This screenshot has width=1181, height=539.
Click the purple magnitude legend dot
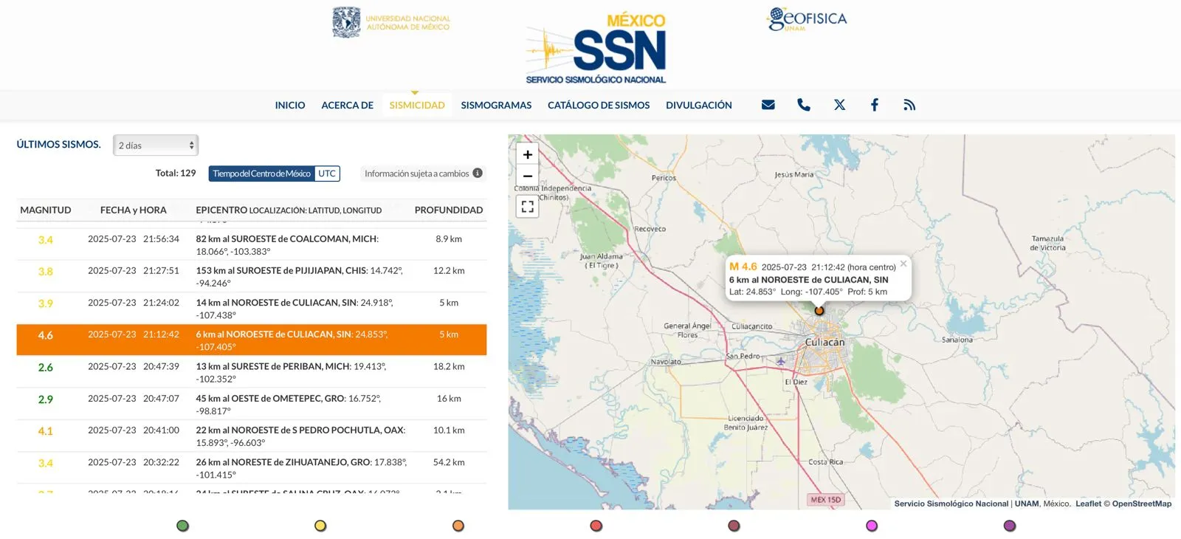(x=1010, y=526)
